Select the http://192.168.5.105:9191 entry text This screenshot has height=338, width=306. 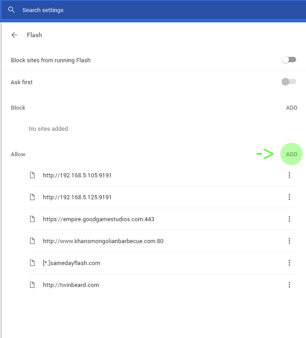click(77, 175)
